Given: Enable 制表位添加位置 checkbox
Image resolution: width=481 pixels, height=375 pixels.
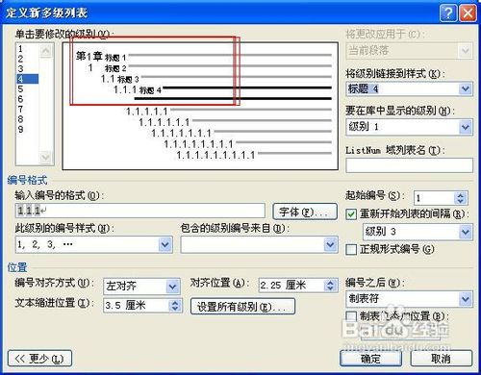Looking at the screenshot, I should point(351,316).
